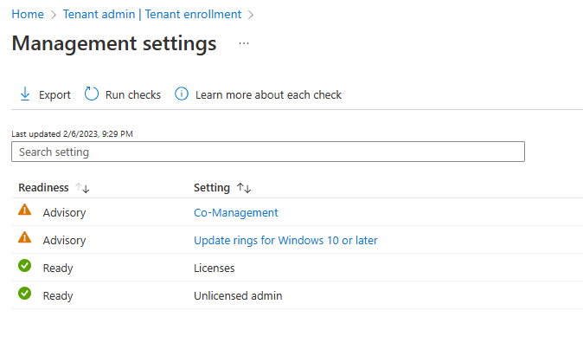Screen dimensions: 583x343
Task: Click Learn more about each check
Action: click(268, 95)
